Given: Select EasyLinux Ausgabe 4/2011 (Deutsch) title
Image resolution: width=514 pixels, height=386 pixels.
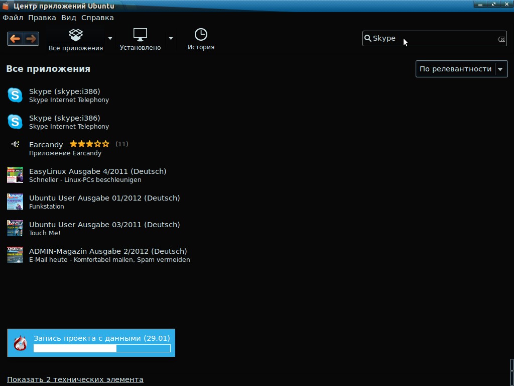Looking at the screenshot, I should pos(98,171).
